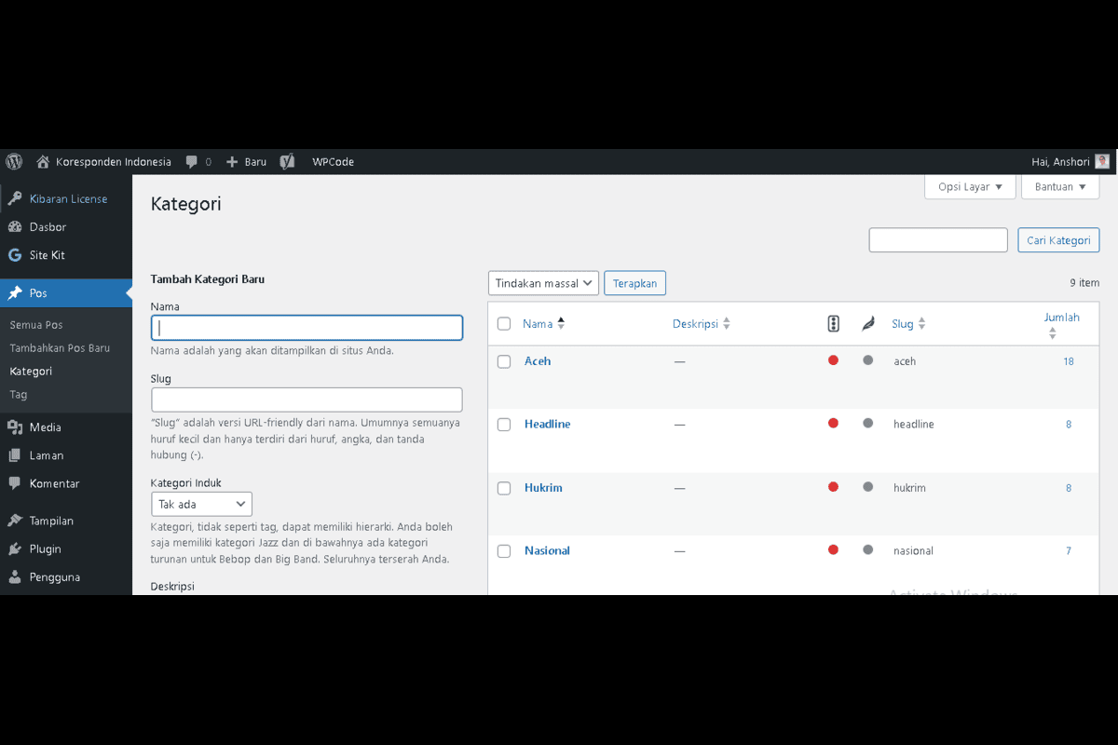
Task: Open the Yoast SEO toolbar icon
Action: [x=288, y=161]
